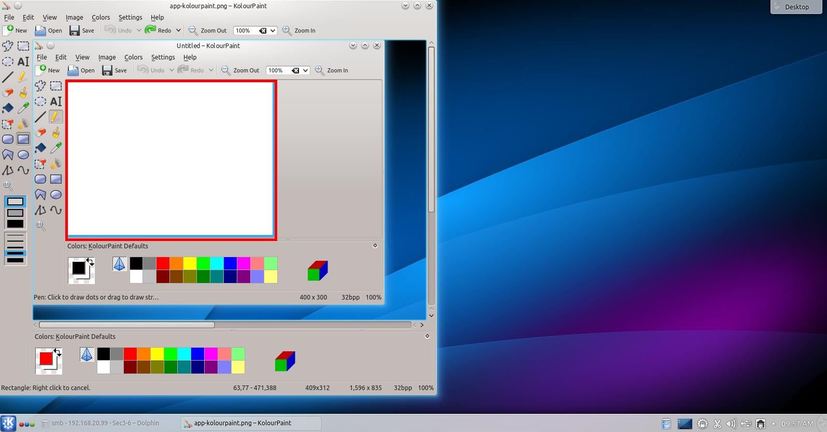Click the active Redo button in the outer toolbar

coord(158,31)
